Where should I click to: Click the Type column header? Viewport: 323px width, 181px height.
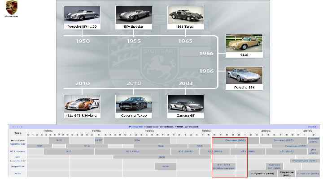pos(18,133)
